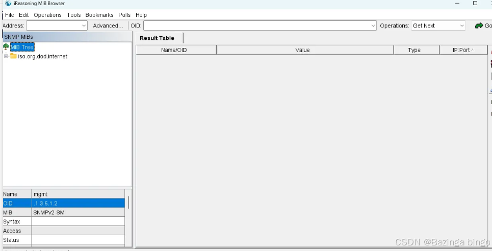Minimize the MIB Browser window

(x=457, y=3)
